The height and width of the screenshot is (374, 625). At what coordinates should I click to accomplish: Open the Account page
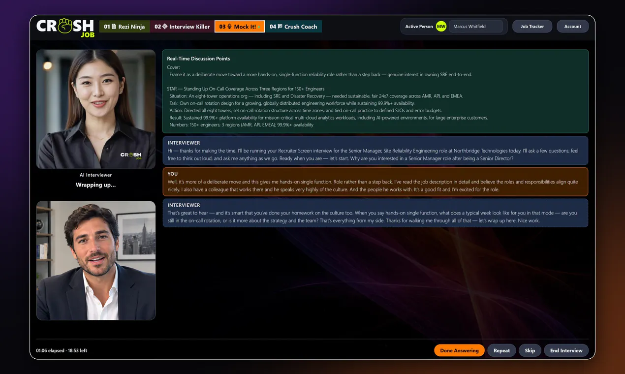pyautogui.click(x=572, y=27)
